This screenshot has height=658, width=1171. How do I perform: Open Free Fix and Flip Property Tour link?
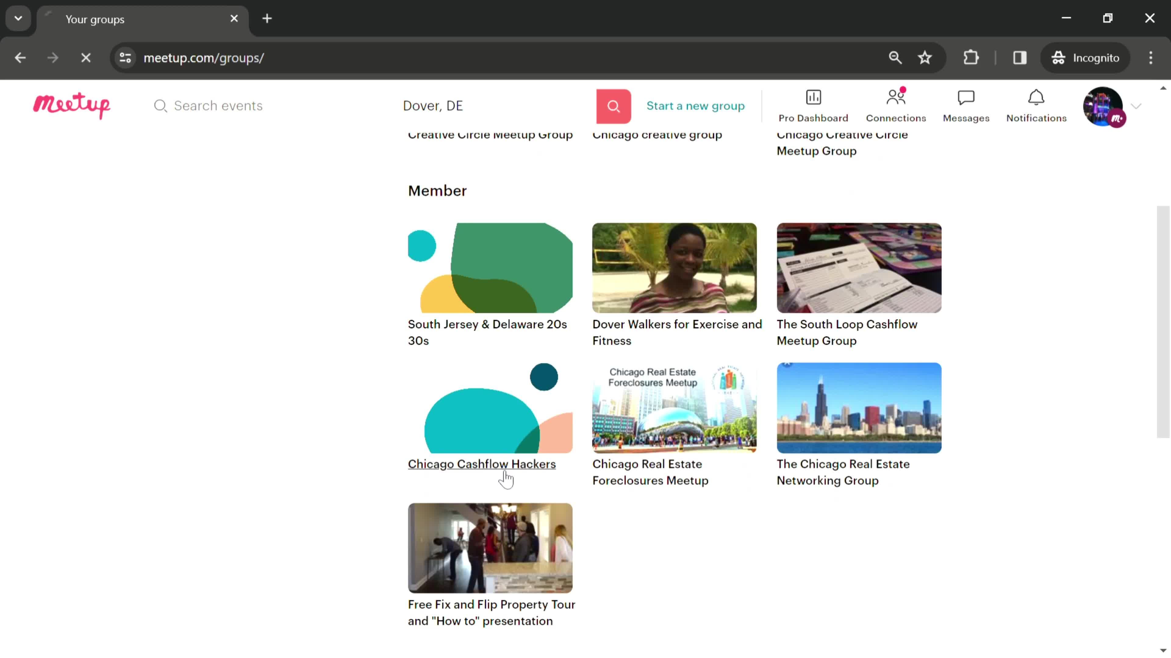click(x=491, y=613)
